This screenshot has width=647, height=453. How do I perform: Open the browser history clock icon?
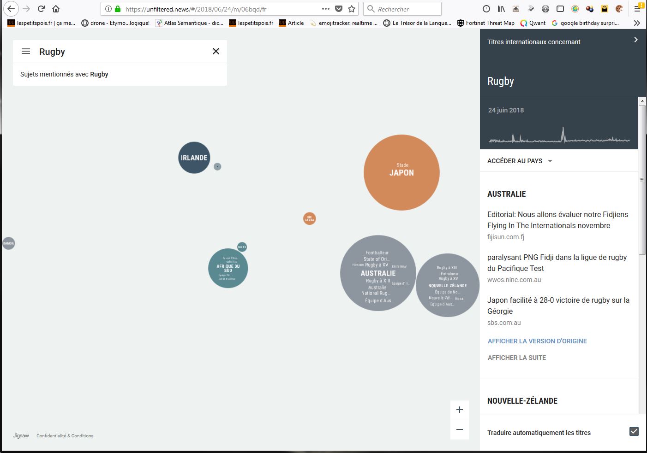coord(486,9)
